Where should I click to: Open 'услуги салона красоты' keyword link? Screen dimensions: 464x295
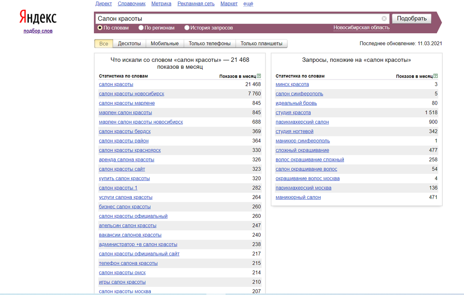point(126,197)
